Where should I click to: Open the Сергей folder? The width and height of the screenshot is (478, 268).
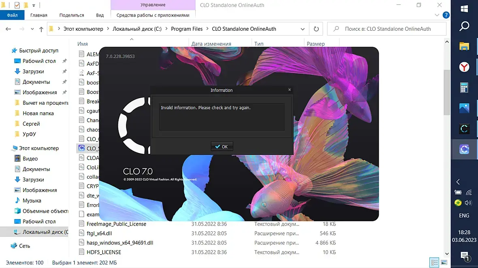(x=31, y=124)
